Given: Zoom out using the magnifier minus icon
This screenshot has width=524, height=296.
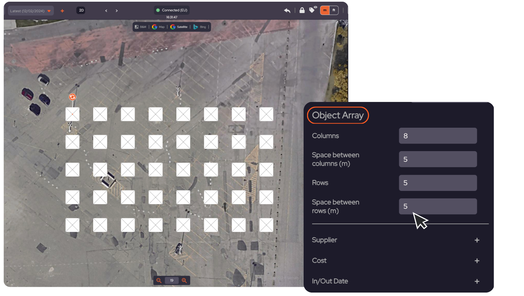Looking at the screenshot, I should 159,281.
